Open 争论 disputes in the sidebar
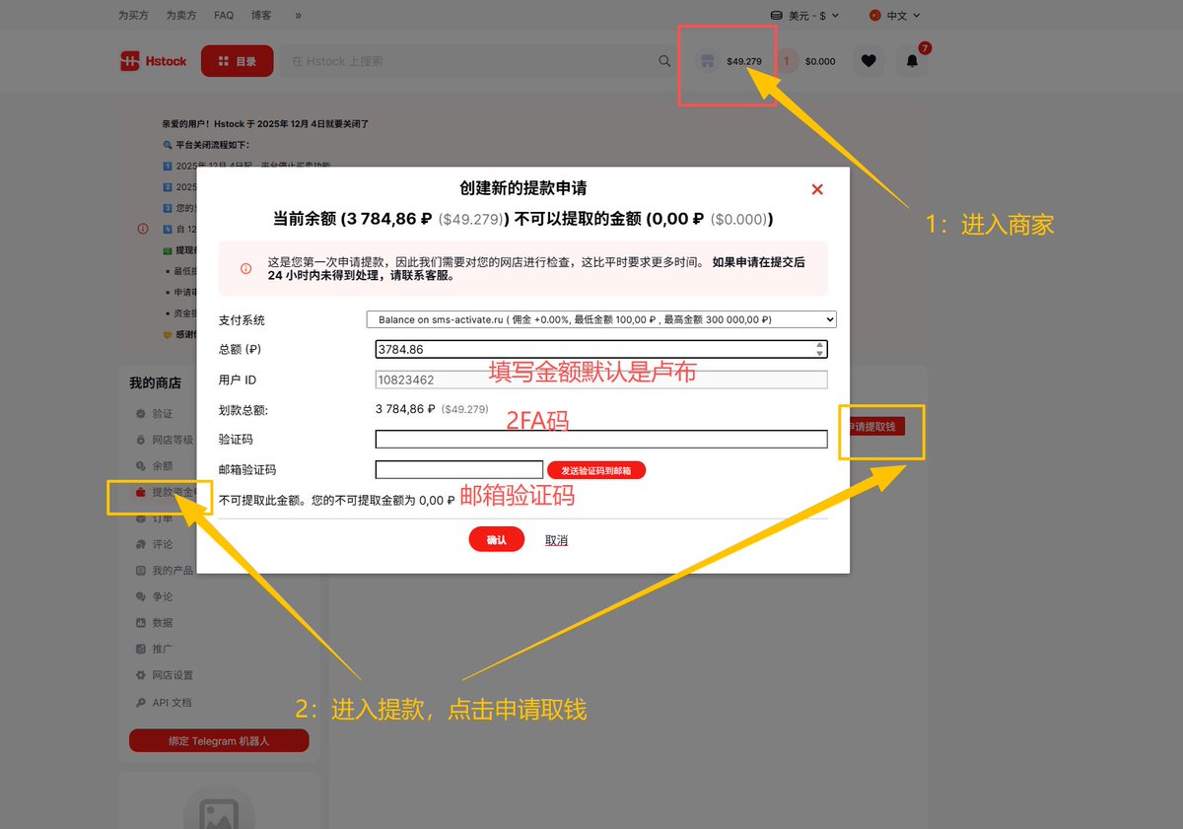1183x829 pixels. pyautogui.click(x=163, y=596)
